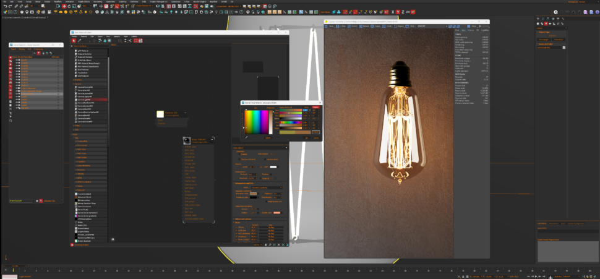600x279 pixels.
Task: Collapse the Name and Color rollout
Action: [x=546, y=44]
